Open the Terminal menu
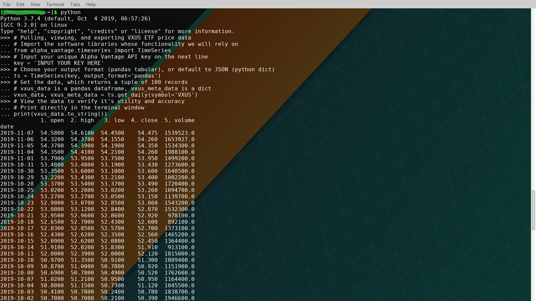 coord(55,4)
